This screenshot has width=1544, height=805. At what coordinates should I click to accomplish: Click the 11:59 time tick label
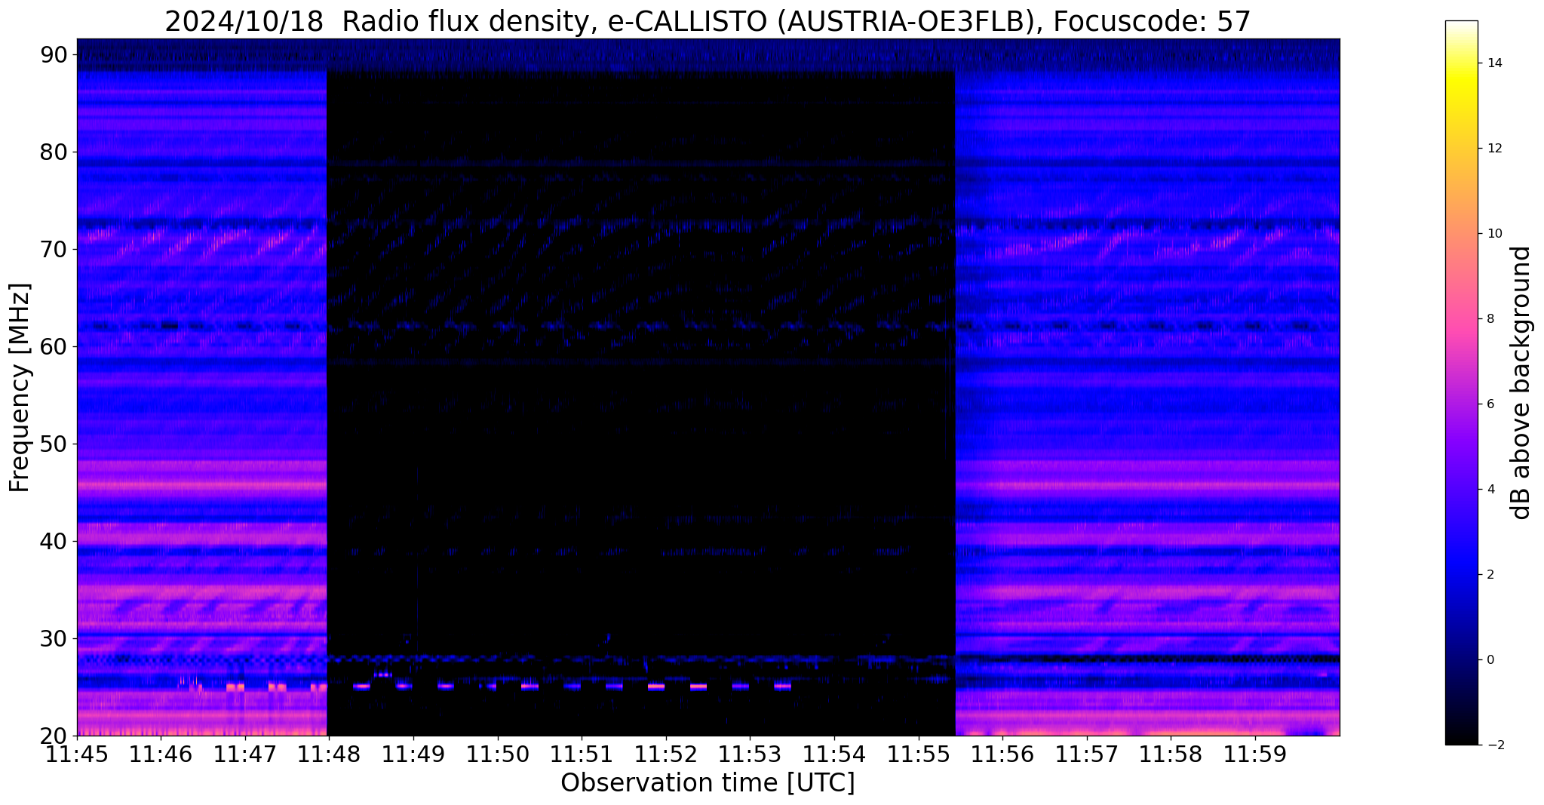[x=1254, y=754]
